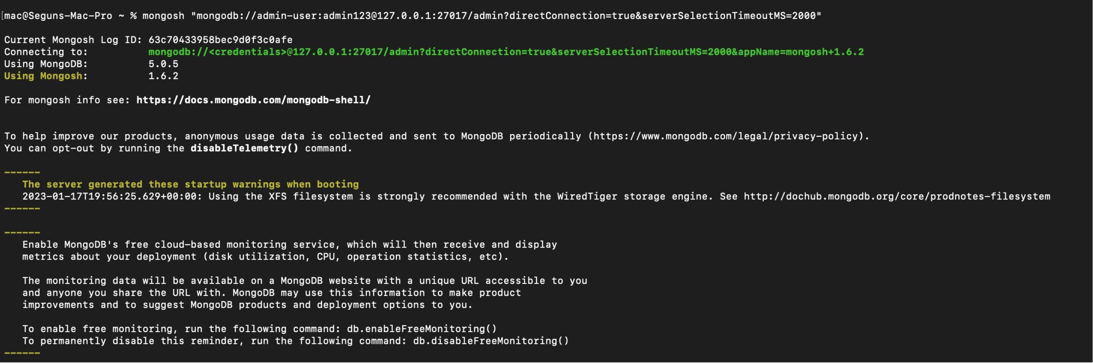This screenshot has width=1093, height=363.
Task: Click the yellow startup warnings heading
Action: pyautogui.click(x=190, y=185)
